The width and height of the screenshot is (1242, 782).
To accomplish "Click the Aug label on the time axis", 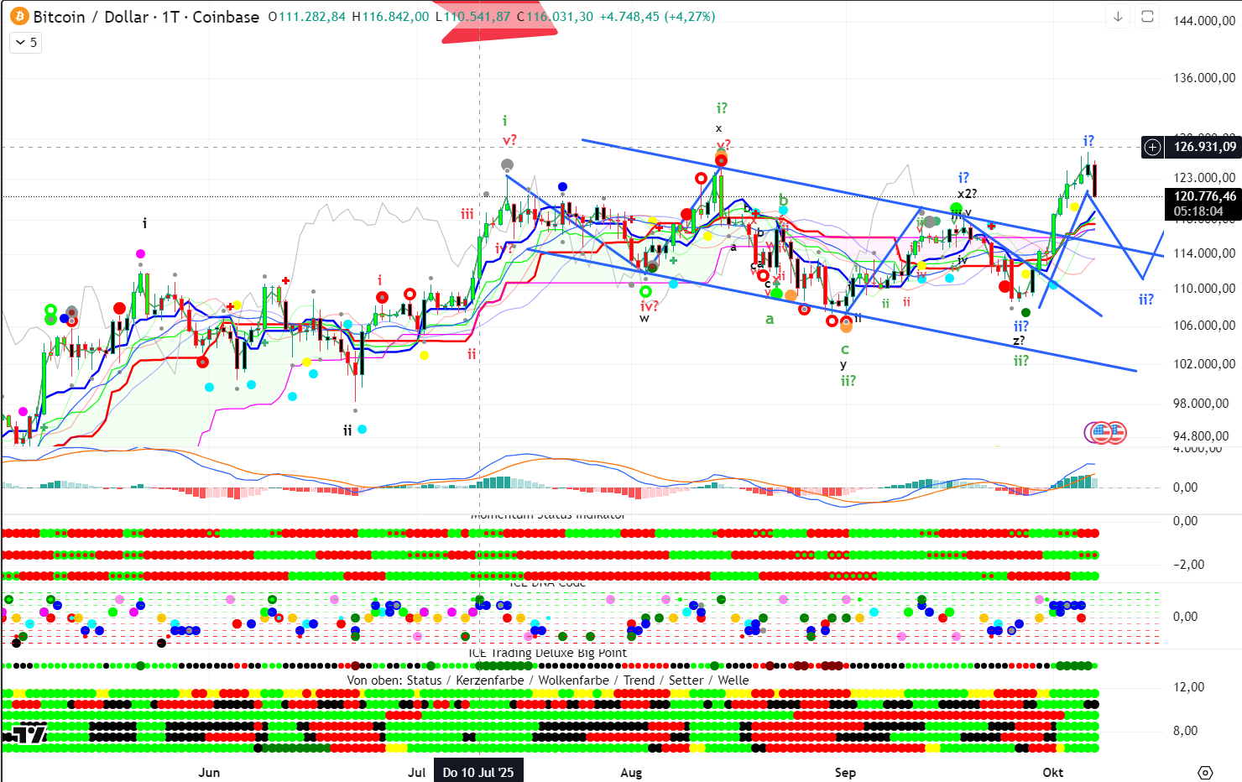I will [631, 773].
